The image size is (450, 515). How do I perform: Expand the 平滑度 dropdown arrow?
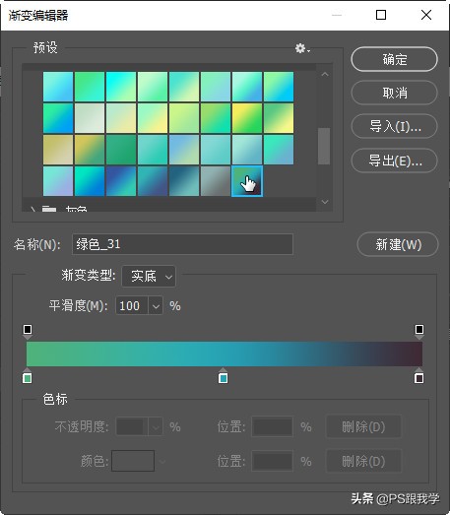pyautogui.click(x=156, y=306)
